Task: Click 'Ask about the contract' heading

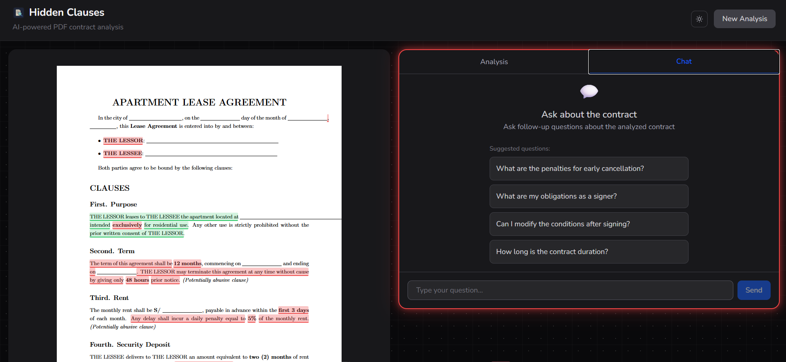Action: [x=589, y=115]
